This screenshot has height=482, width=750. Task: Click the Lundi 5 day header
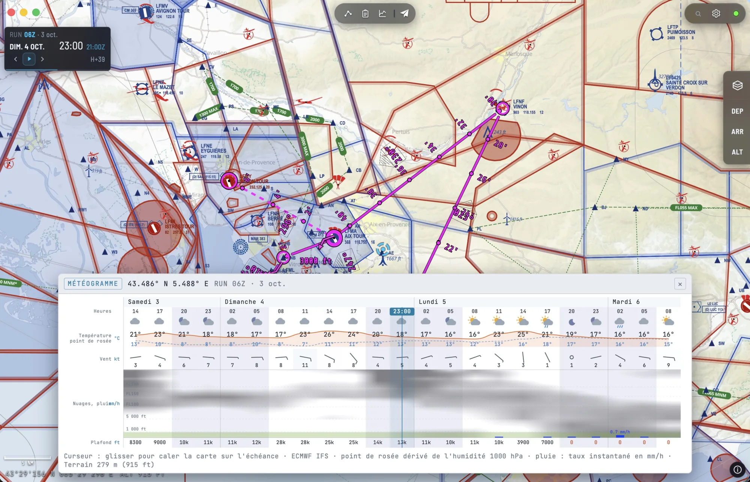pos(432,302)
